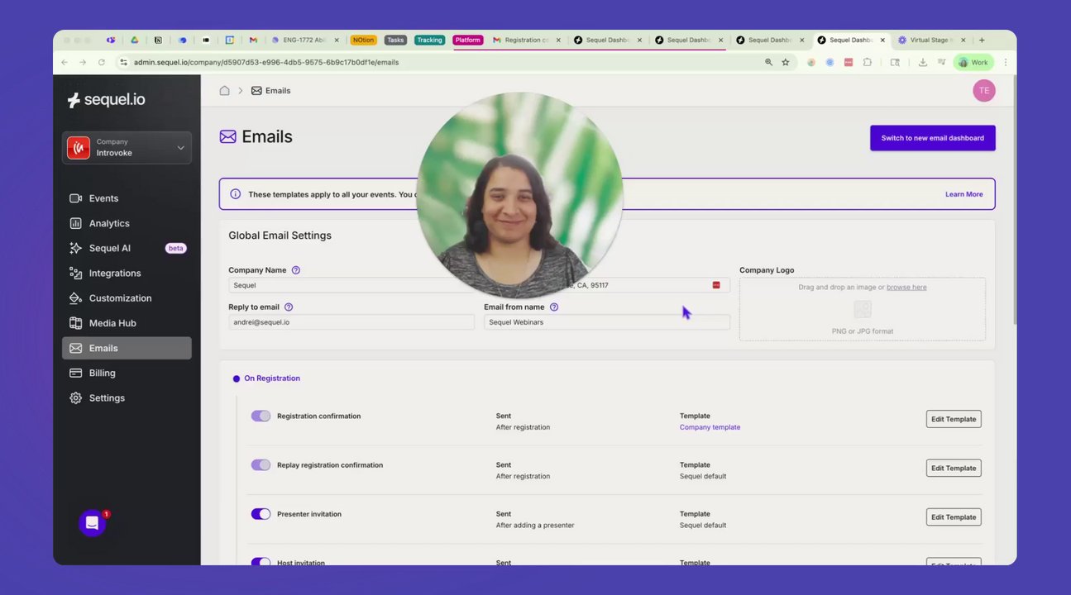This screenshot has width=1071, height=595.
Task: Toggle the Host invitation switch
Action: pyautogui.click(x=261, y=562)
